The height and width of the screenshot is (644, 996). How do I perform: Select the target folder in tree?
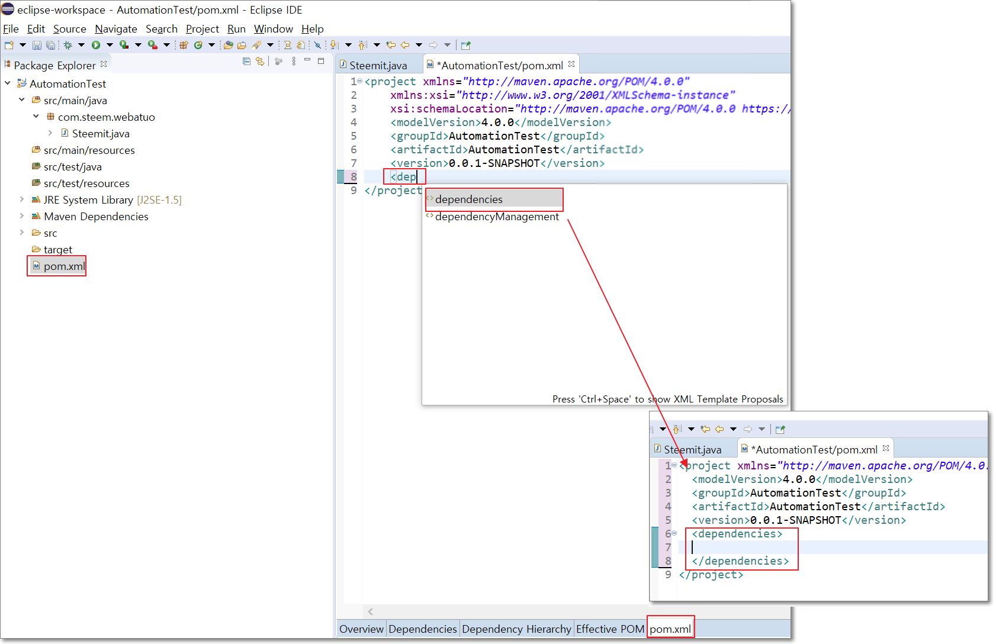pos(52,249)
